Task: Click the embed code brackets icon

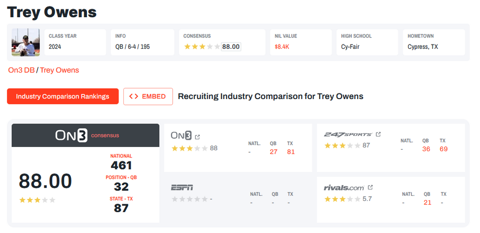Action: tap(134, 96)
